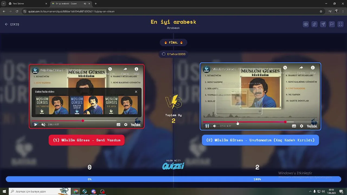Click the paper plane send icon
The height and width of the screenshot is (195, 347).
pos(323,24)
